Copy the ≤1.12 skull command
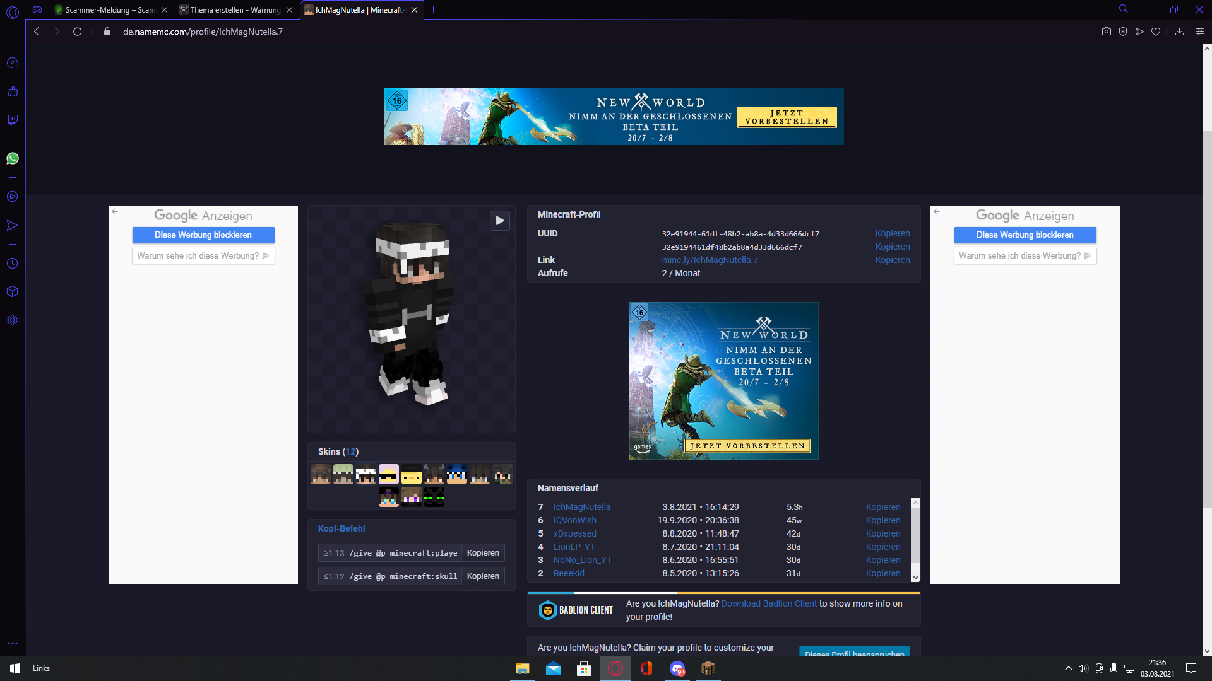The width and height of the screenshot is (1212, 681). [x=483, y=576]
